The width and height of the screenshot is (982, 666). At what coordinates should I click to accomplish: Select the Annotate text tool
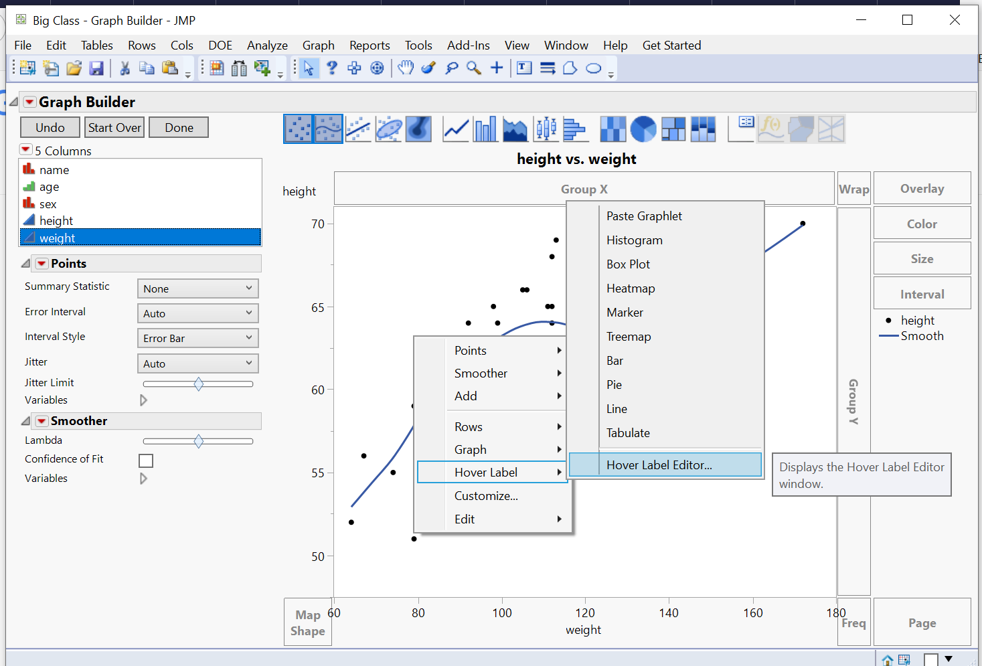coord(523,68)
